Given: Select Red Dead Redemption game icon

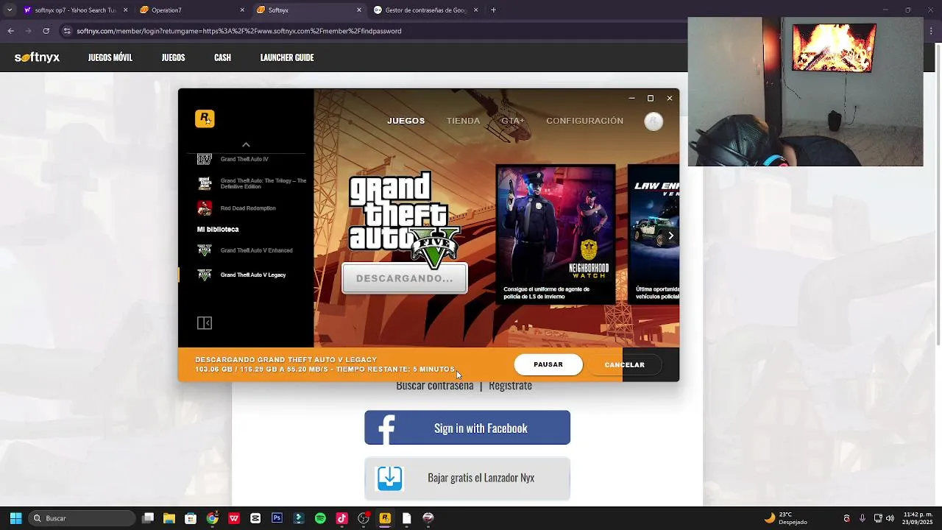Looking at the screenshot, I should [205, 208].
